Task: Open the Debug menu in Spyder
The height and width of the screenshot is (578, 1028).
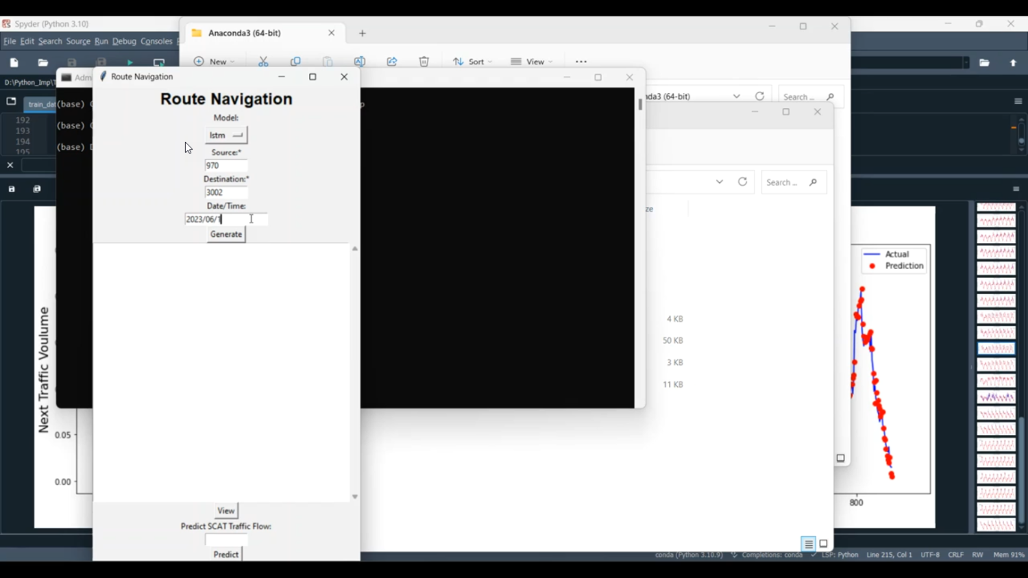Action: pyautogui.click(x=124, y=42)
